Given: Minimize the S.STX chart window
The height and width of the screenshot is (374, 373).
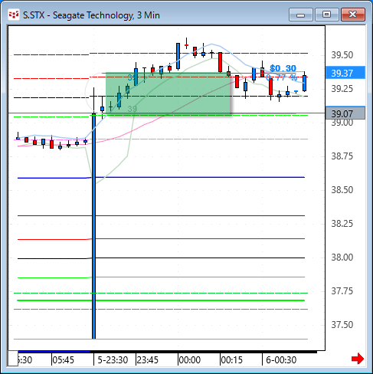Looking at the screenshot, I should (x=301, y=15).
